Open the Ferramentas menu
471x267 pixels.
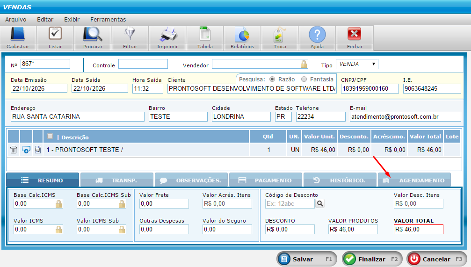click(x=108, y=20)
